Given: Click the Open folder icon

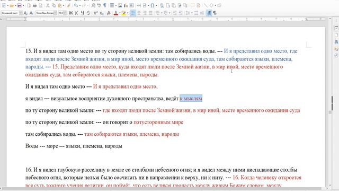Looking at the screenshot, I should pos(12,5).
